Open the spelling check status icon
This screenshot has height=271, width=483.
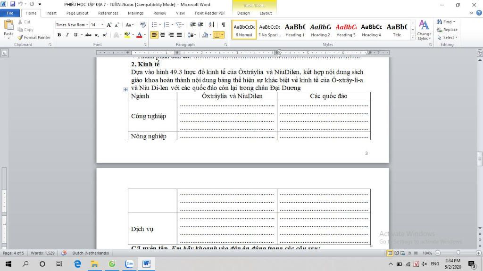pos(64,253)
